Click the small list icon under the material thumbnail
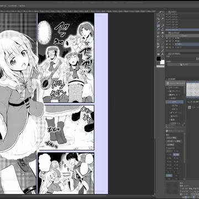This screenshot has height=199, width=199. coord(189,107)
